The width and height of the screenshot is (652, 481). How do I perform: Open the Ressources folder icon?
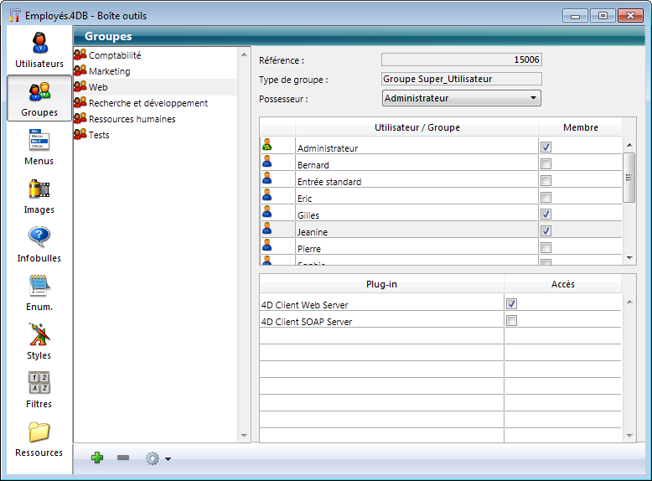pos(39,438)
